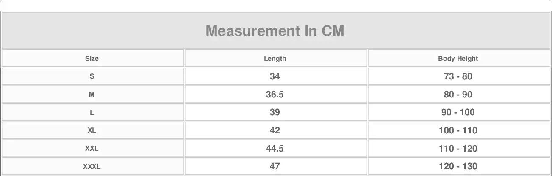The height and width of the screenshot is (176, 552).
Task: Click the Body Height column header
Action: click(x=458, y=59)
